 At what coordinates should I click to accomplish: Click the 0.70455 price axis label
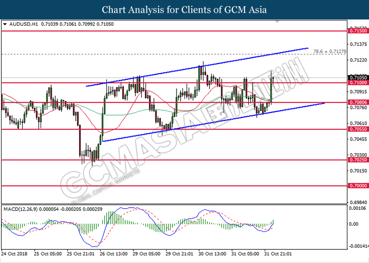[358, 139]
